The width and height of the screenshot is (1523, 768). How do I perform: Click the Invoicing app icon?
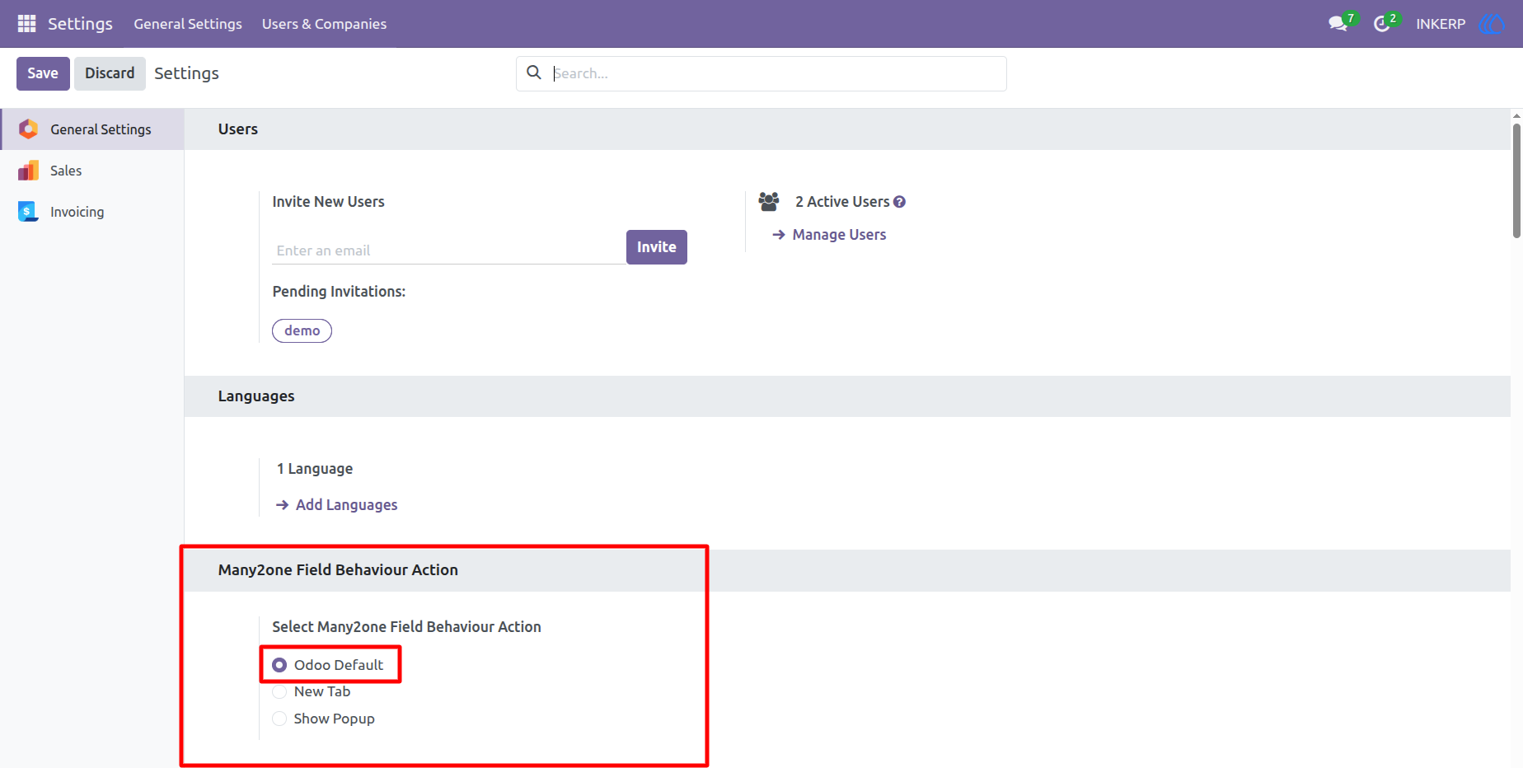pos(29,212)
